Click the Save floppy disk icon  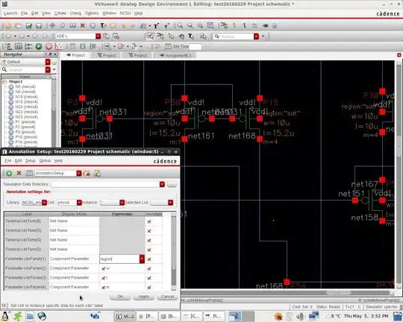tap(39, 25)
